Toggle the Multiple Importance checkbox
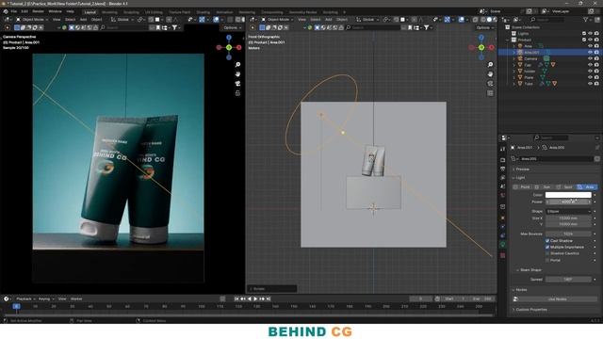 click(547, 247)
